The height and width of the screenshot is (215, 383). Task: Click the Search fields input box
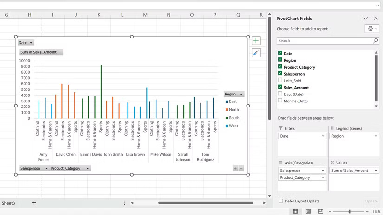click(324, 41)
